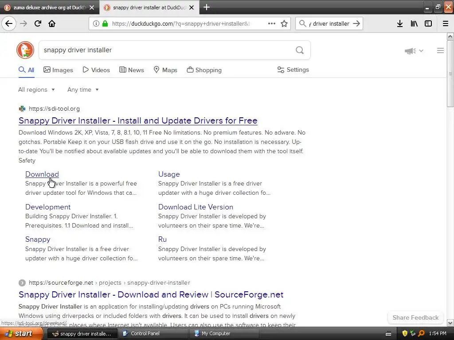This screenshot has width=454, height=340.
Task: Open the Firefox hamburger menu
Action: tap(446, 23)
